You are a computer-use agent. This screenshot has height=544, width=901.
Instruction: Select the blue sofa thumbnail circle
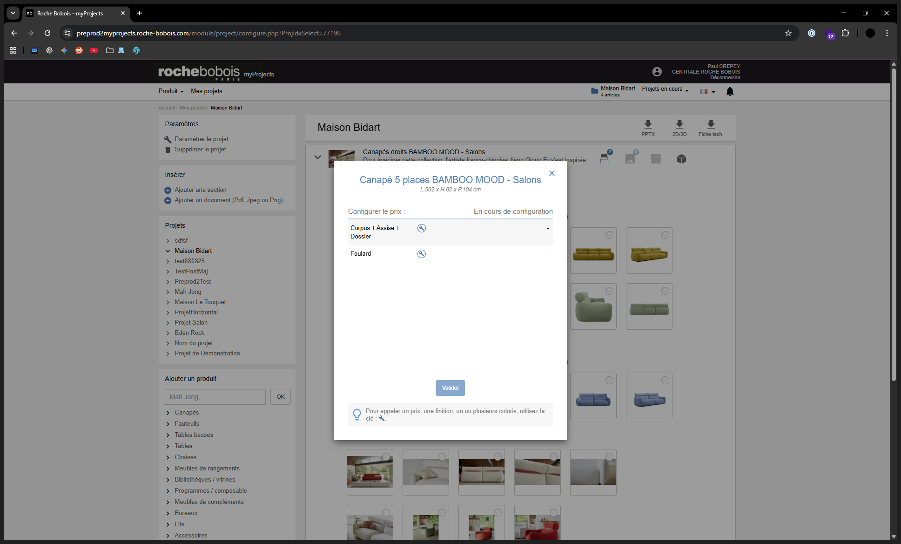click(x=609, y=380)
